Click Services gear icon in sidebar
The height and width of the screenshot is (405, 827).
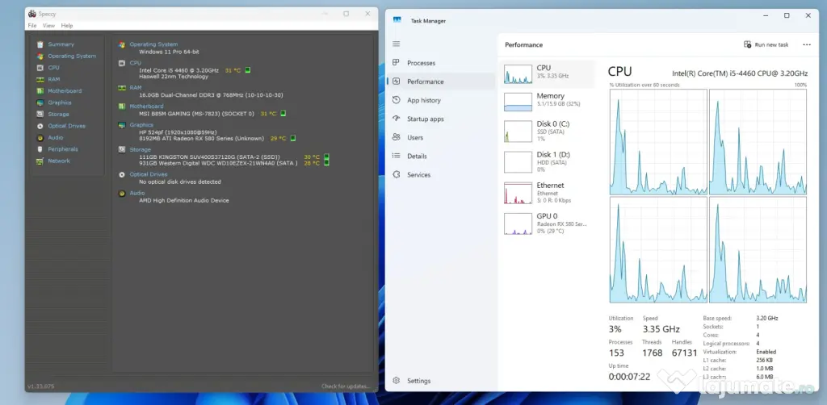[x=396, y=175]
